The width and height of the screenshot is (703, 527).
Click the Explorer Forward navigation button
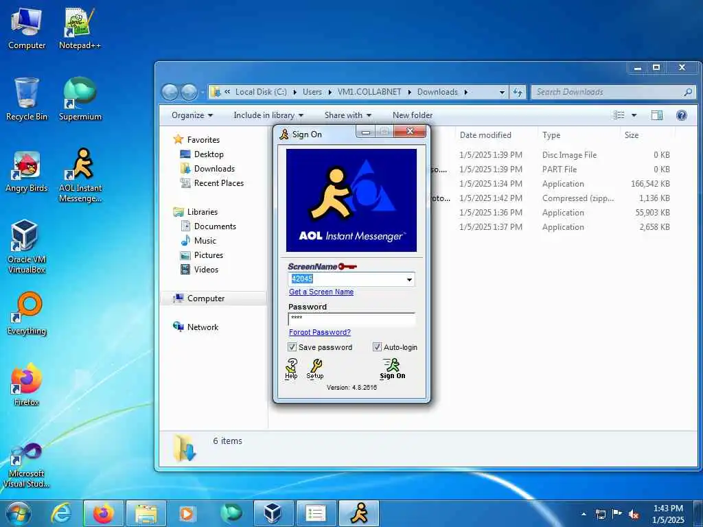(x=189, y=92)
